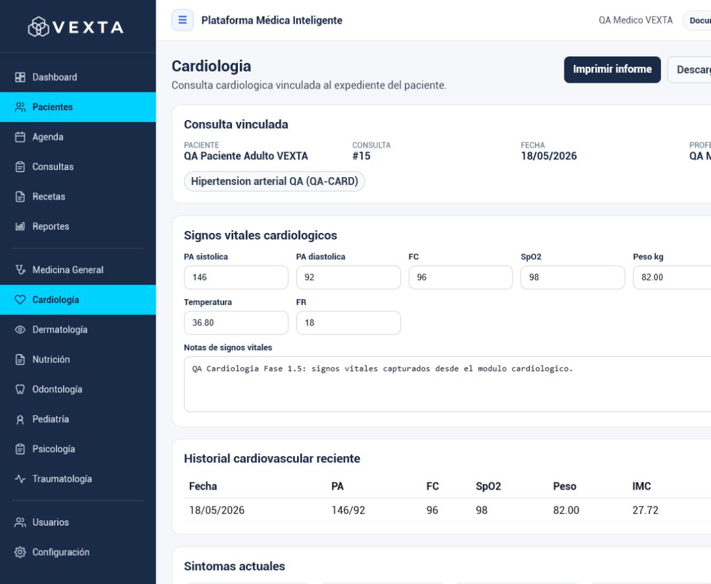Click the Imprimir informe button
This screenshot has height=584, width=711.
click(x=612, y=70)
